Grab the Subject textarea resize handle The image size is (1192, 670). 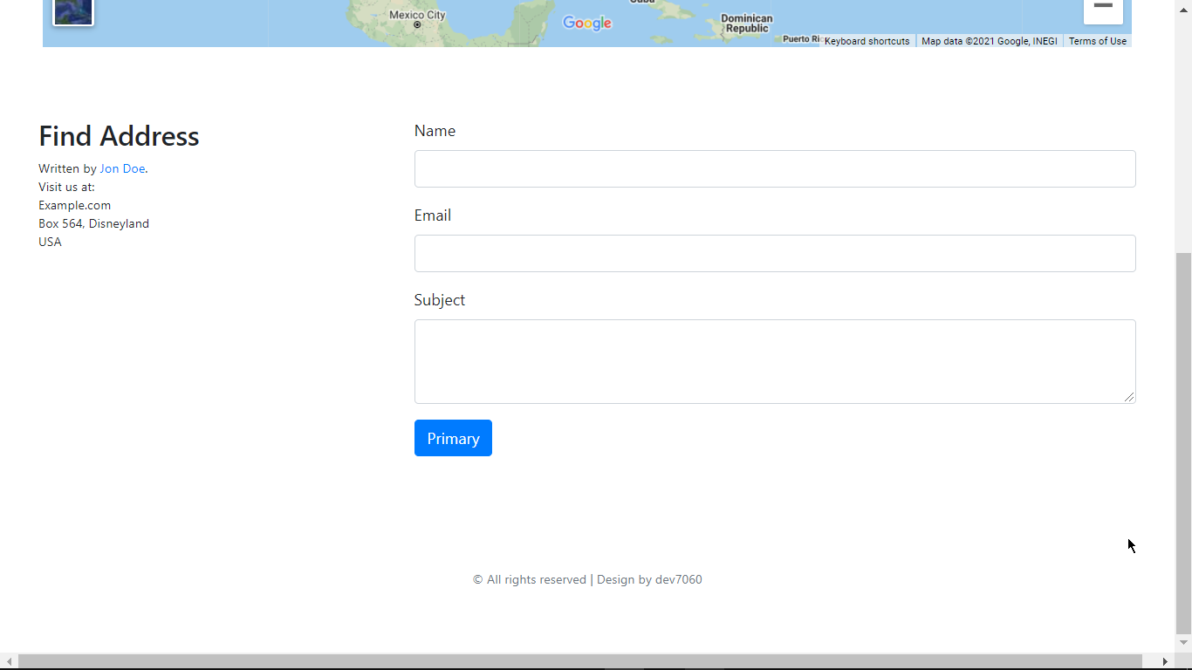(1129, 397)
